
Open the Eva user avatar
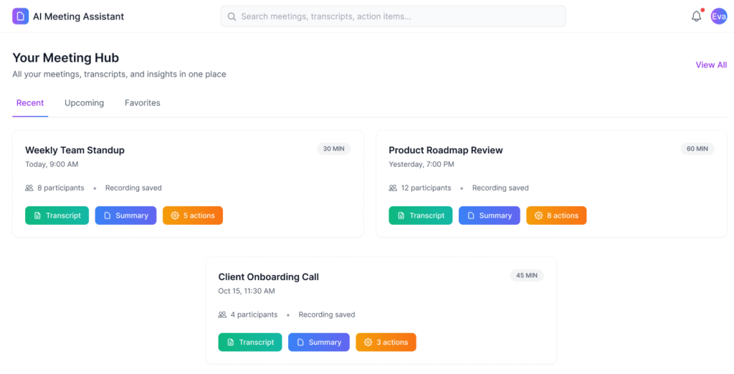[x=718, y=16]
